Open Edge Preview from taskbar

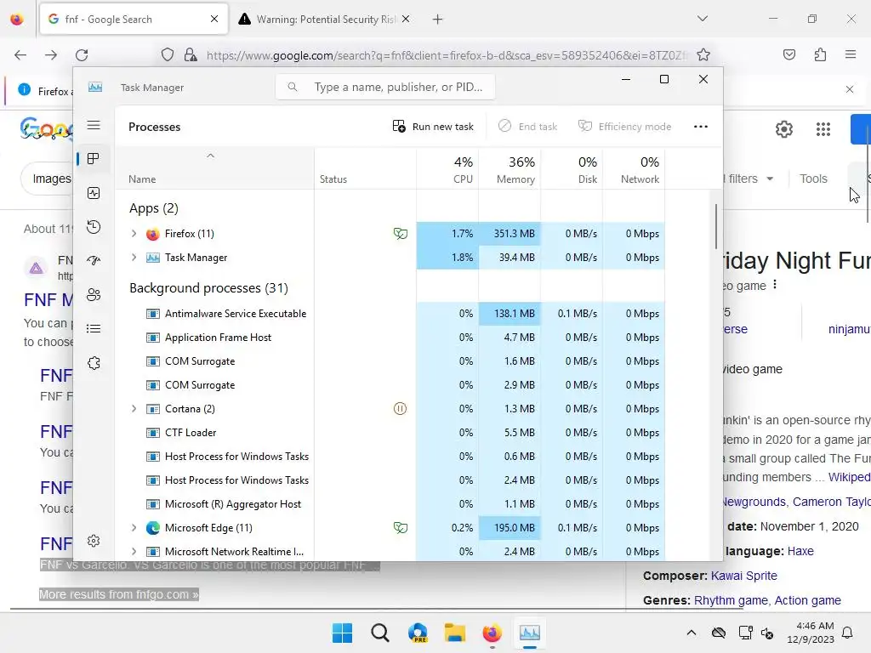(x=418, y=633)
